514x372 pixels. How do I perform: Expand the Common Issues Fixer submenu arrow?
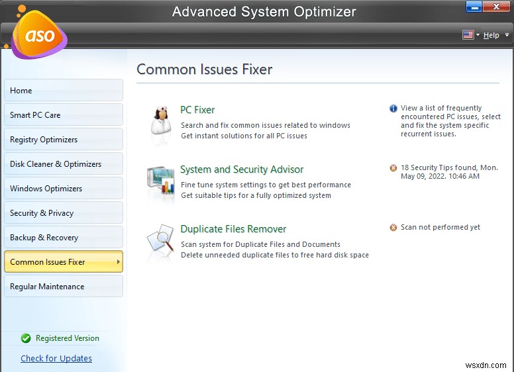(x=119, y=261)
